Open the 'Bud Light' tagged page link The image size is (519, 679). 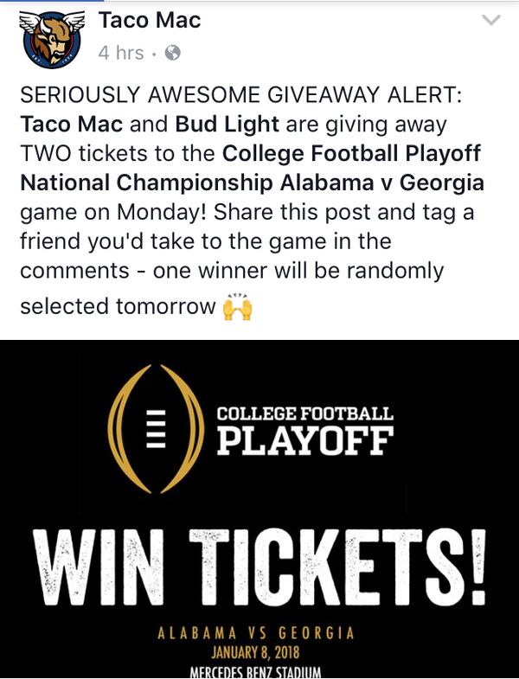click(x=227, y=124)
